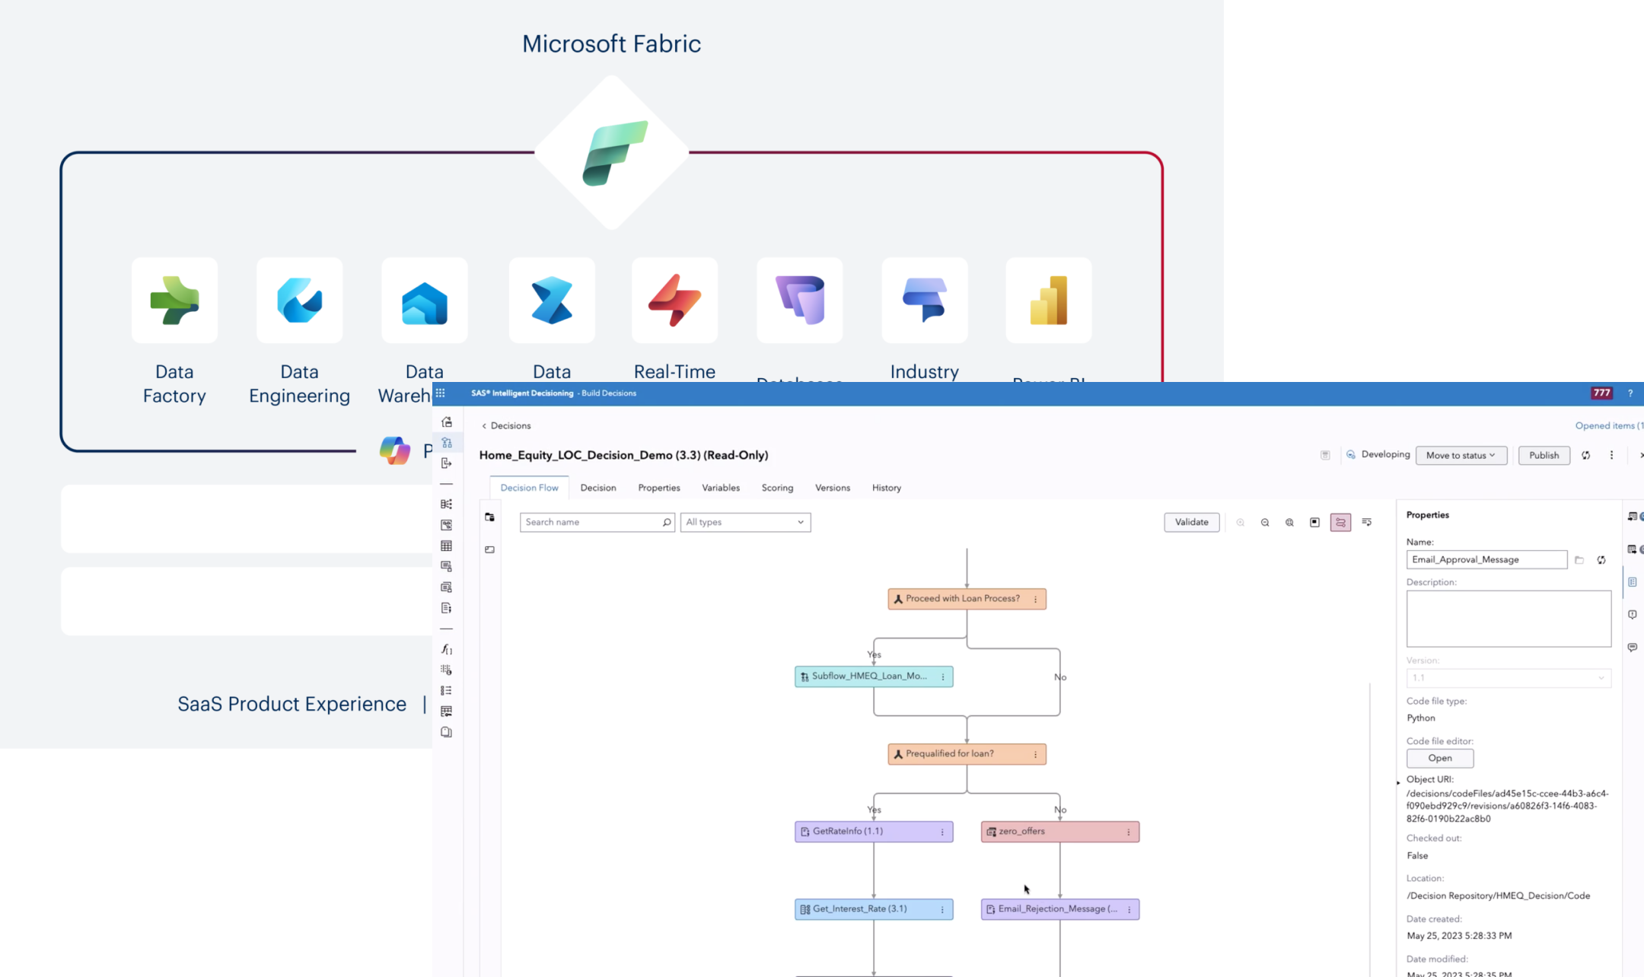
Task: Click the Industry icon in Microsoft Fabric slide
Action: tap(925, 300)
